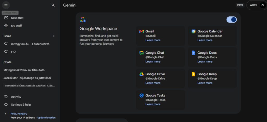Open Settings & help menu

coord(21,105)
